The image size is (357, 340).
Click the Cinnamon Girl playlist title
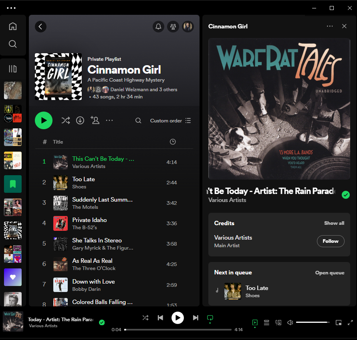(124, 70)
